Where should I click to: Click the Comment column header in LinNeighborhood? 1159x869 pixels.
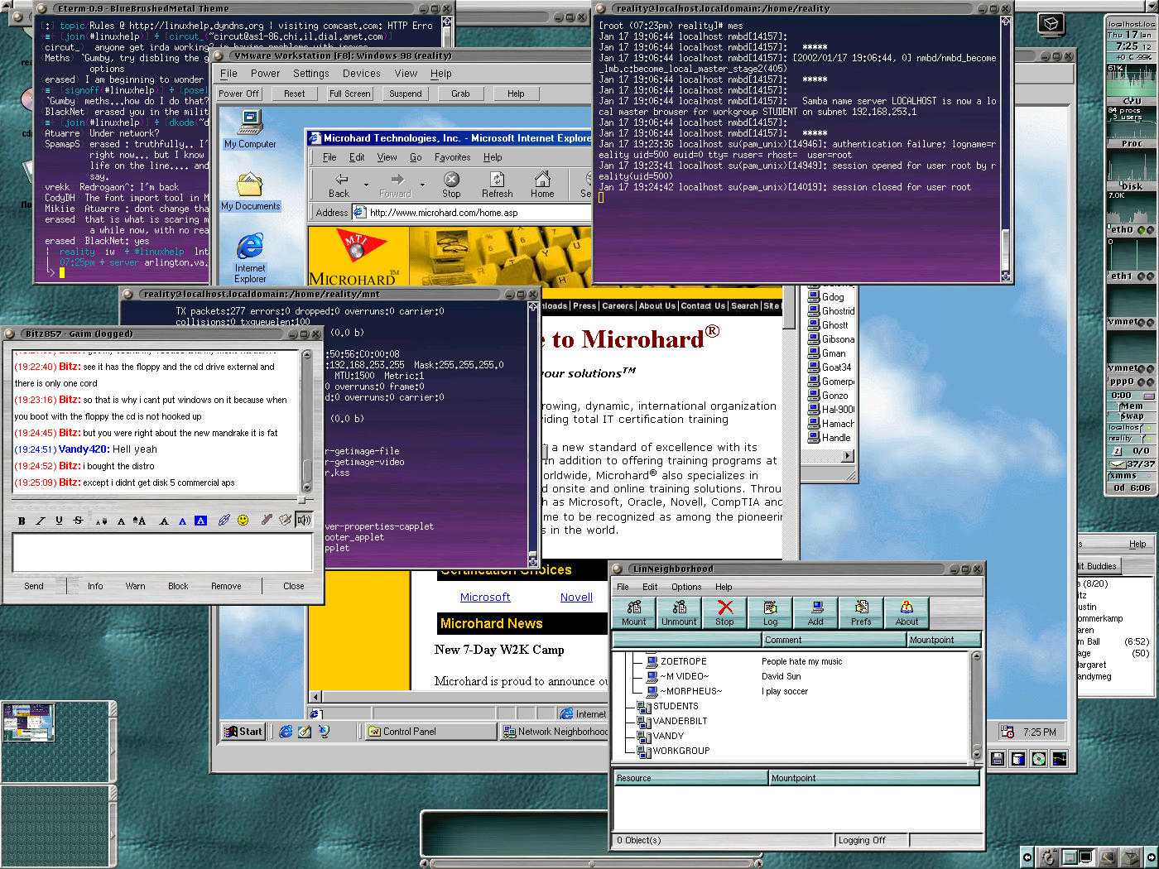tap(834, 640)
